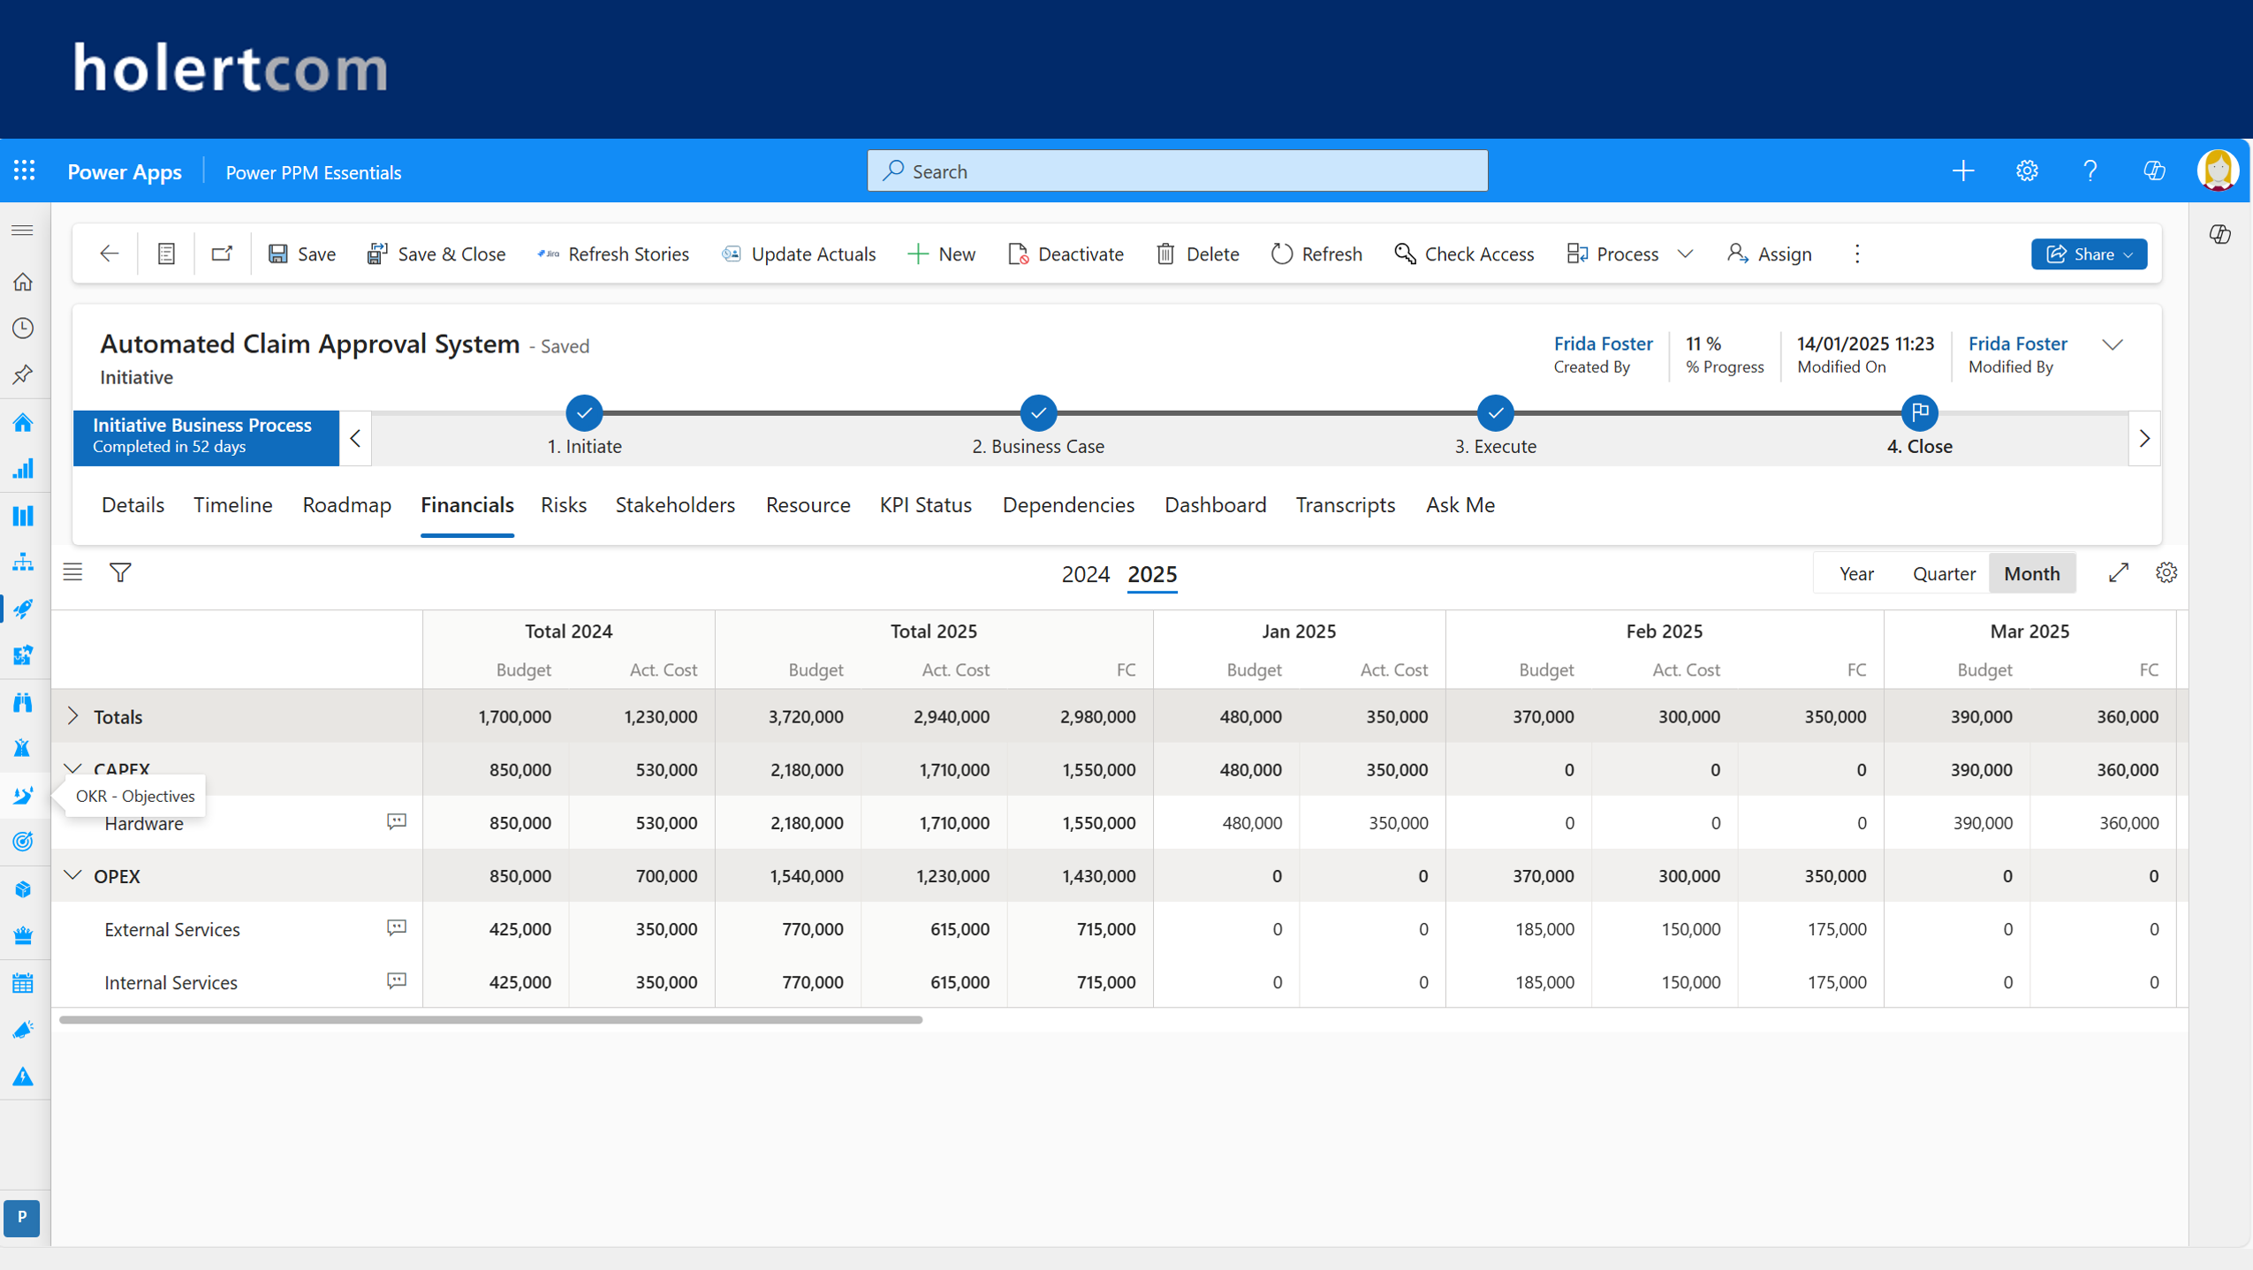Switch view to Month
2253x1270 pixels.
(x=2031, y=573)
